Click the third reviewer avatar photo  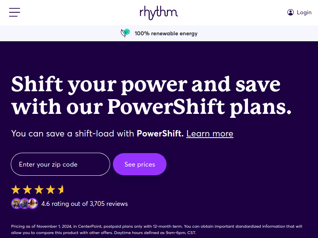[x=33, y=203]
